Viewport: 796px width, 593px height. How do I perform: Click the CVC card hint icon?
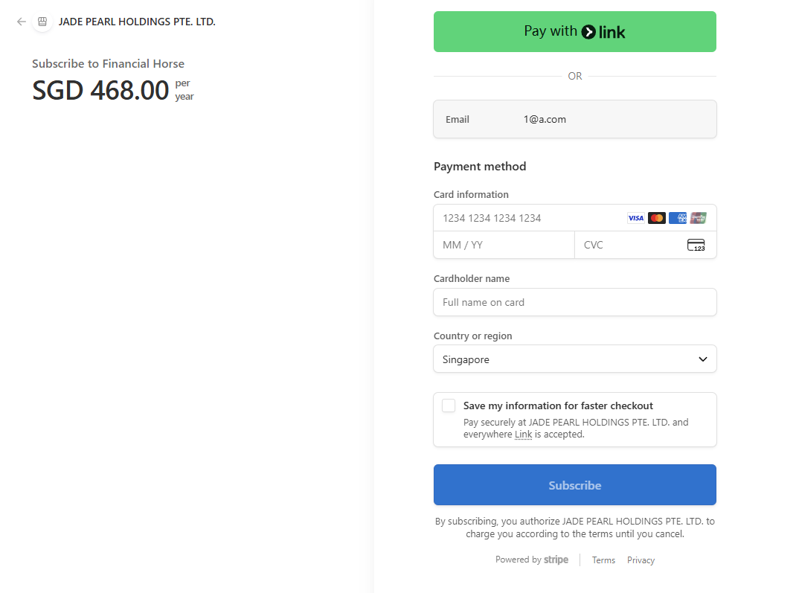click(696, 245)
